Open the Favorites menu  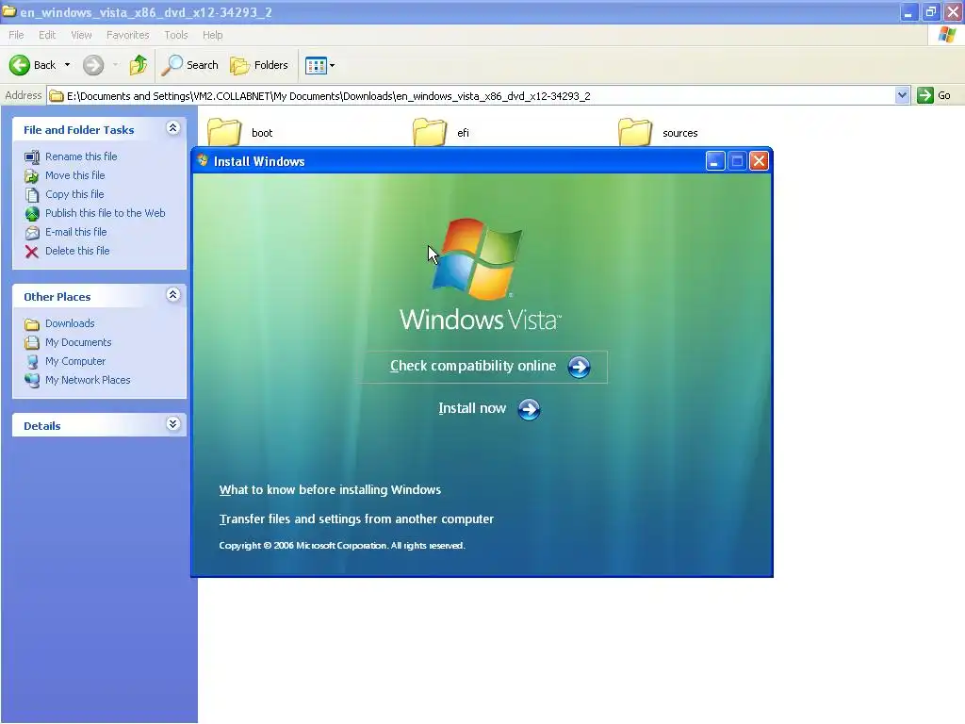coord(127,35)
